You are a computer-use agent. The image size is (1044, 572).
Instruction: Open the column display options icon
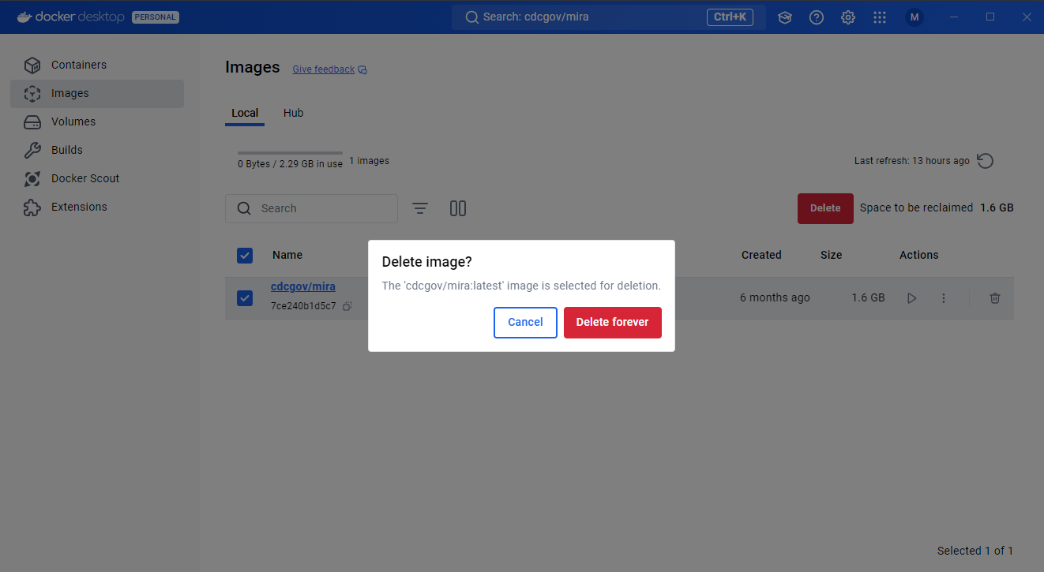pos(458,208)
